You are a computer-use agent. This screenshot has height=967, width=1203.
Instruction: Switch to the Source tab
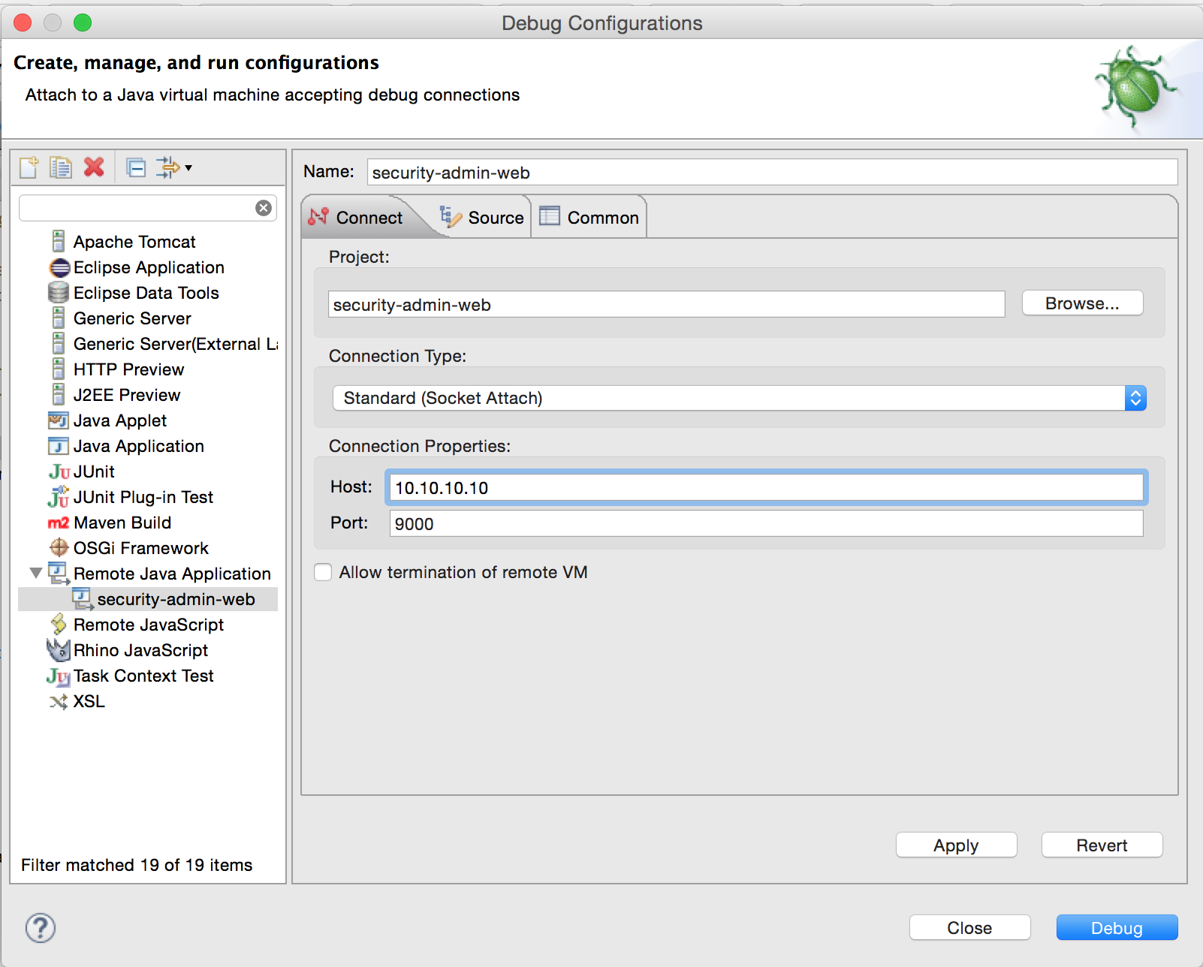484,217
